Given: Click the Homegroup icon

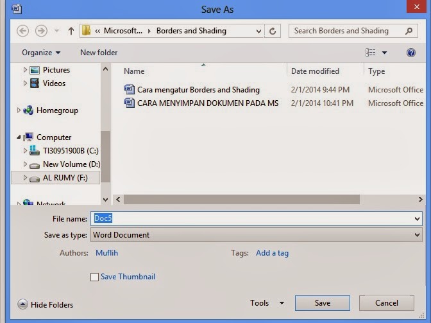Looking at the screenshot, I should [28, 110].
